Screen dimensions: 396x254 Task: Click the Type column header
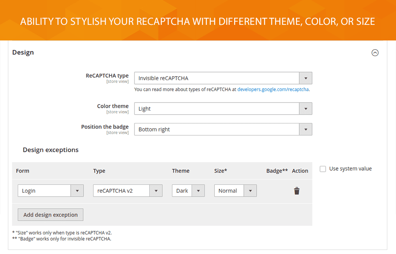tap(99, 171)
